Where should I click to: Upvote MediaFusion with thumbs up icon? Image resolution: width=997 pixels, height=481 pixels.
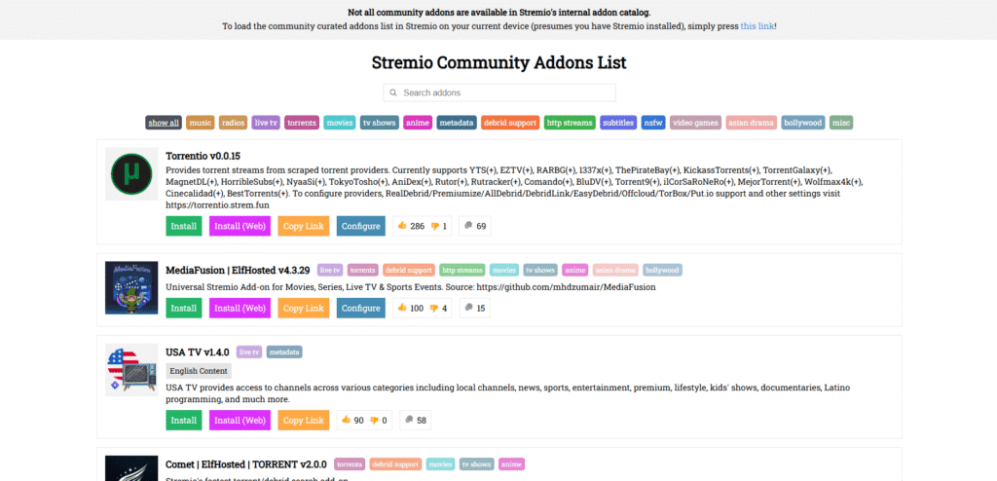pos(401,308)
